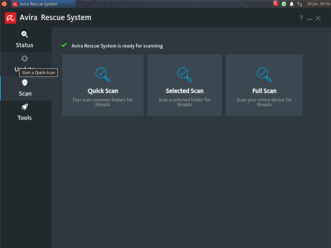The height and width of the screenshot is (248, 331).
Task: Click the green circular tray icon
Action: tap(284, 4)
